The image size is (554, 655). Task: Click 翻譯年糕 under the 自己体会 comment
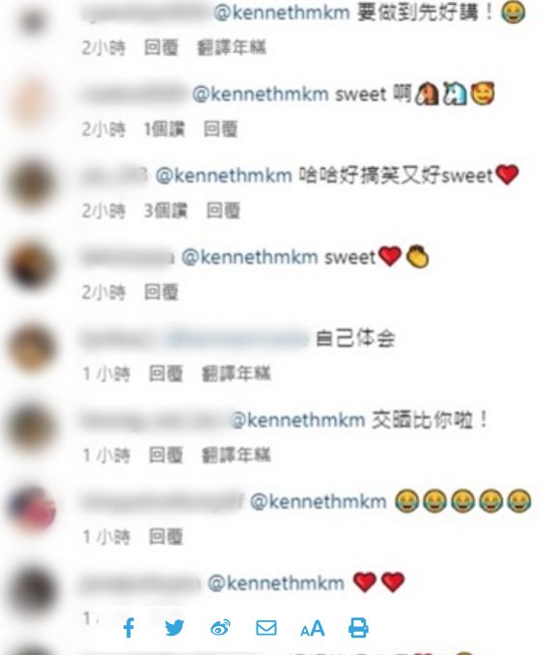pyautogui.click(x=236, y=373)
